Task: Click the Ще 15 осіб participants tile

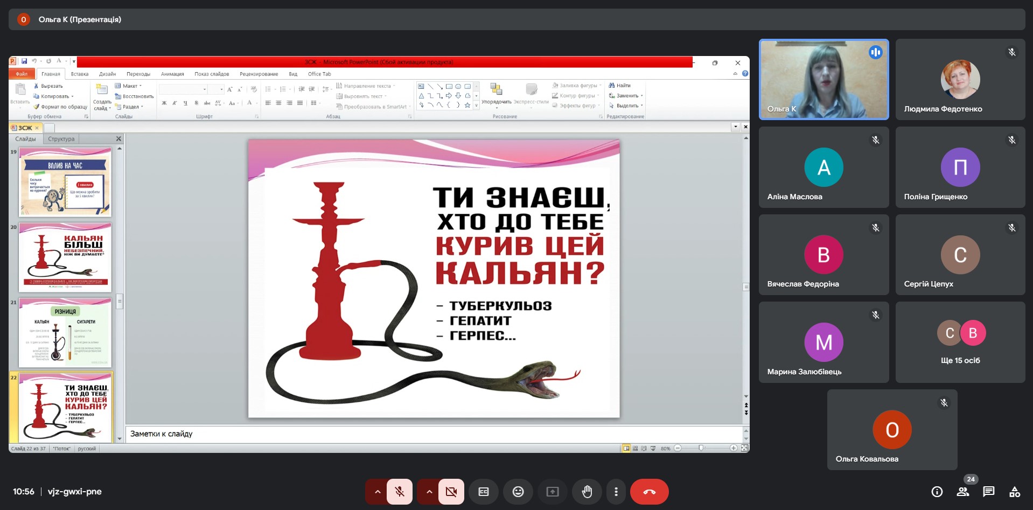Action: click(960, 342)
